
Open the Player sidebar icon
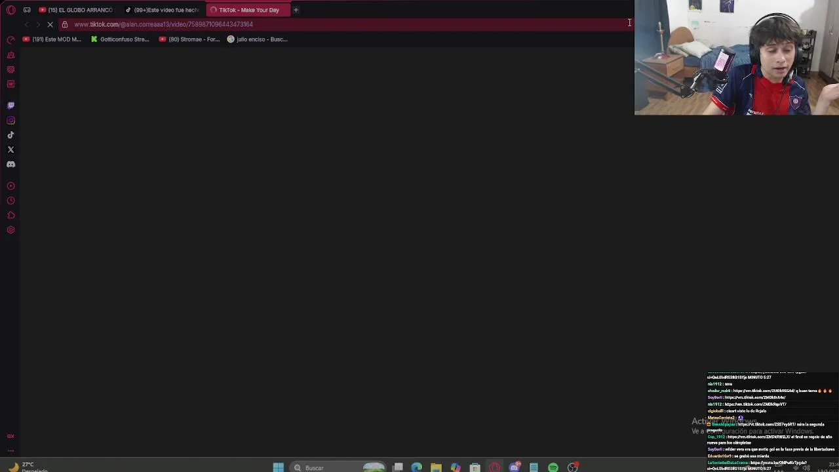click(10, 186)
